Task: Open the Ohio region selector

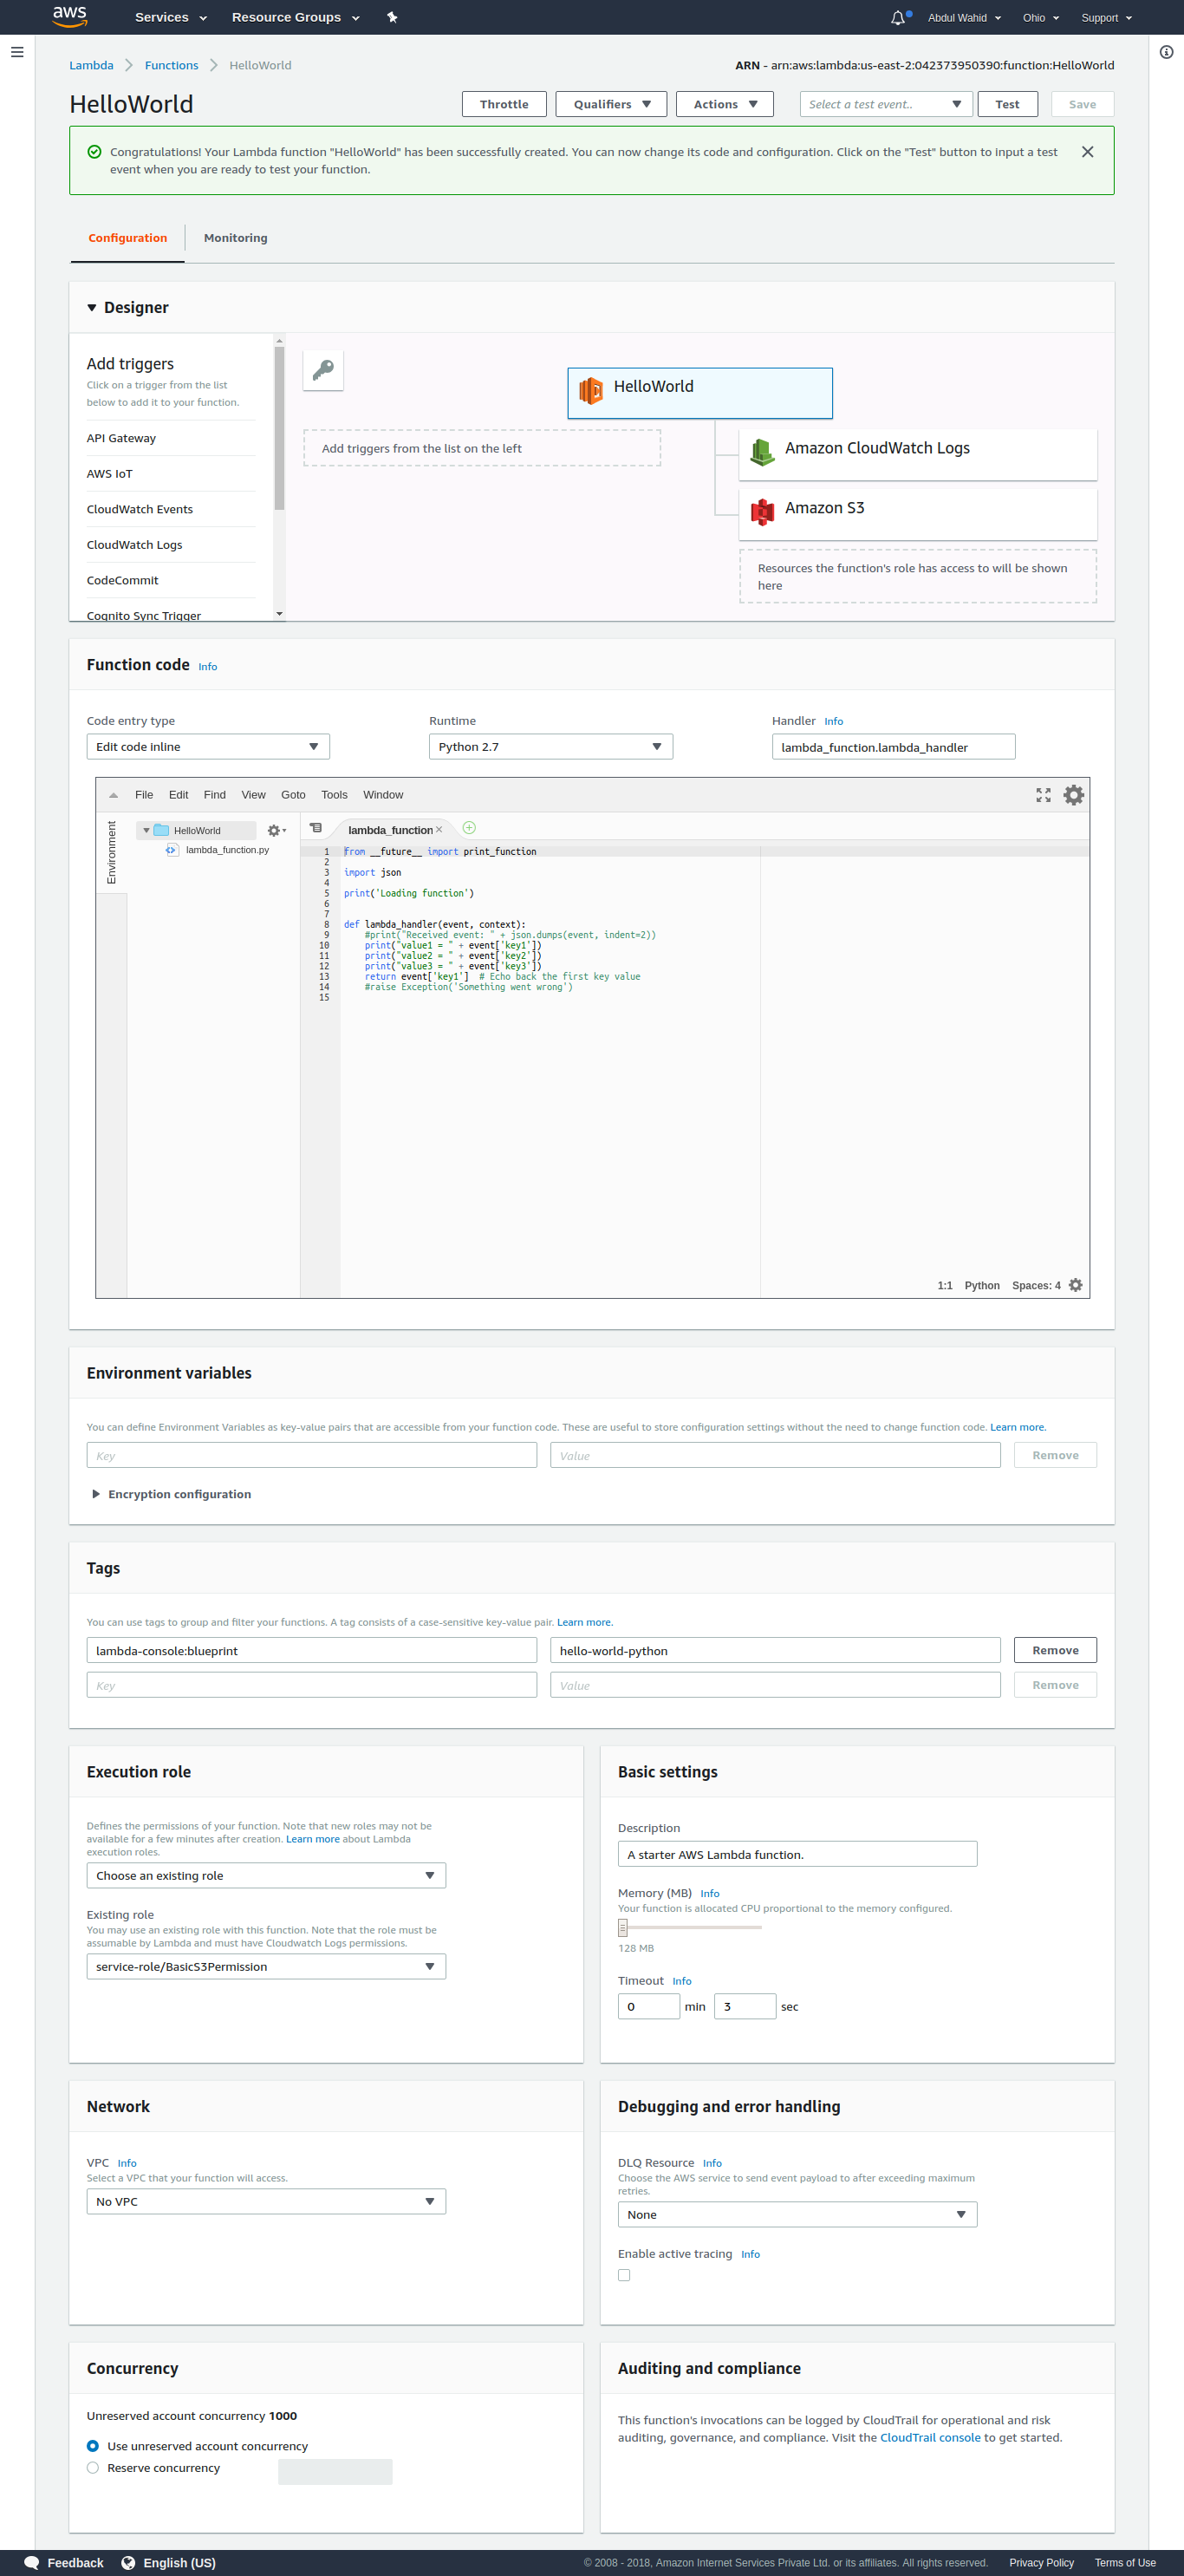Action: 1040,17
